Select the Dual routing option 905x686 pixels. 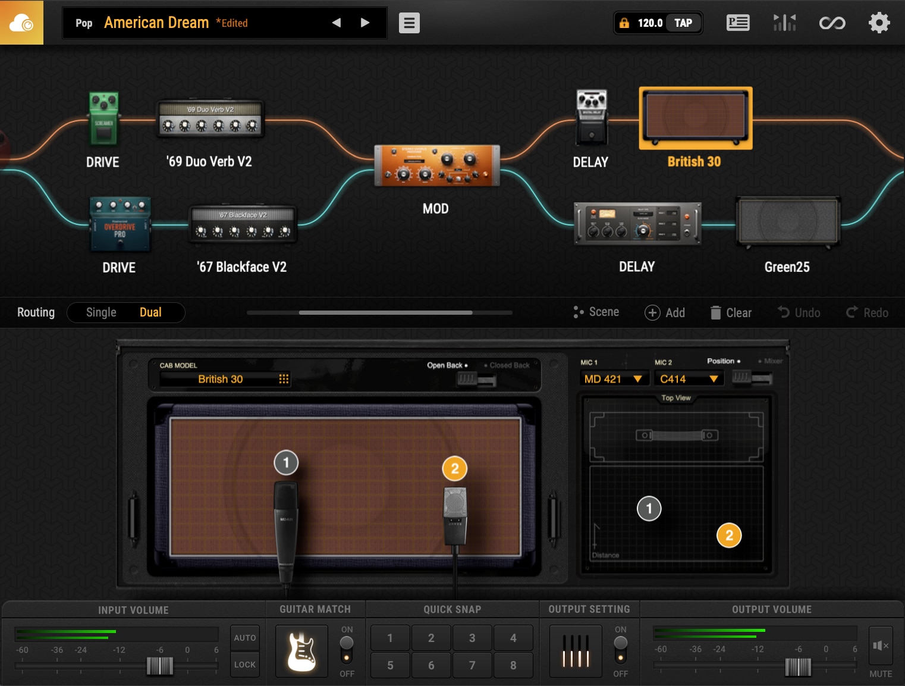point(150,312)
